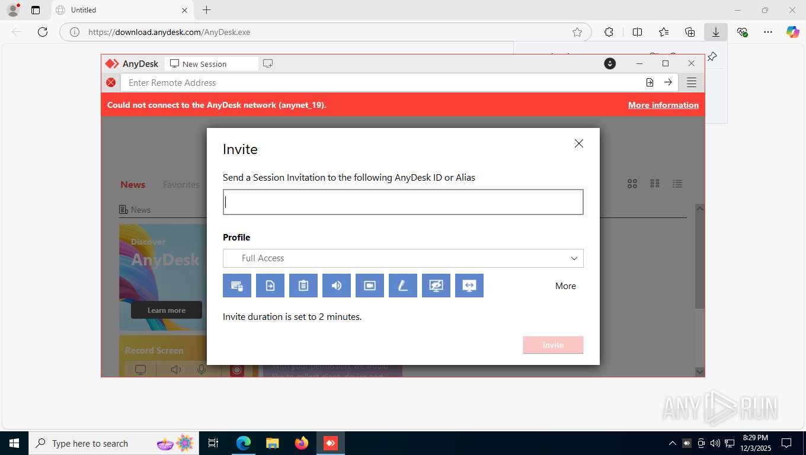Viewport: 806px width, 455px height.
Task: Open the AnyDesk hamburger menu
Action: tap(692, 82)
